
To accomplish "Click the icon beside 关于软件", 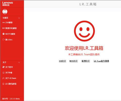I will click(4, 67).
